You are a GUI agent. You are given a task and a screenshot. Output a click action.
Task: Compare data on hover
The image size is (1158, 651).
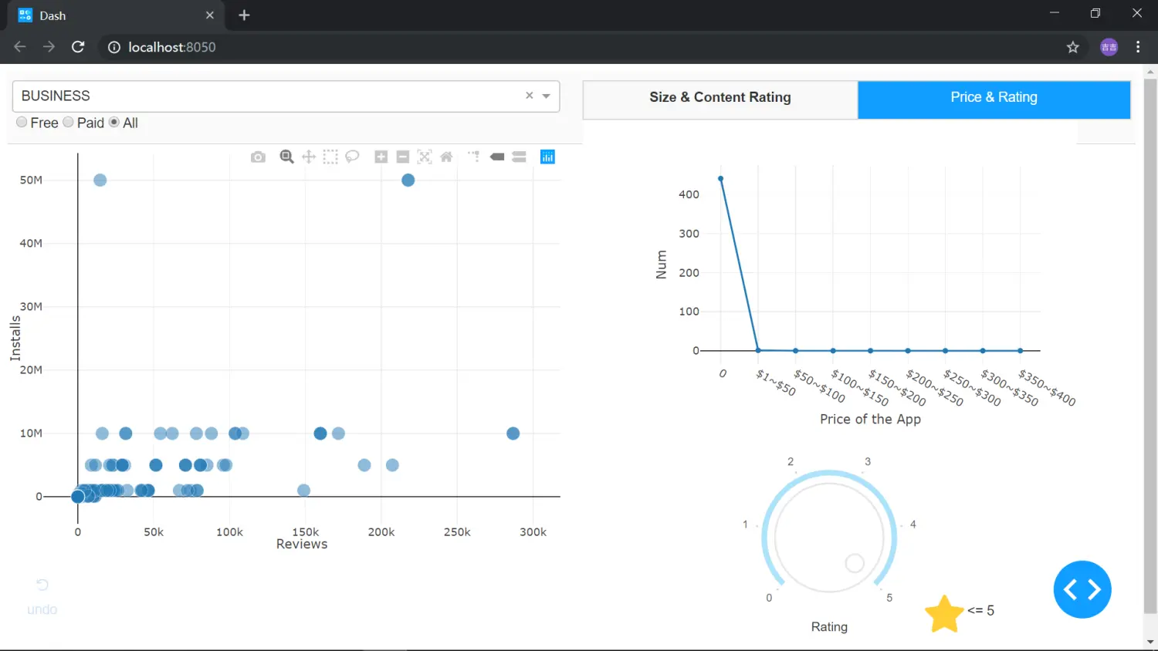click(x=519, y=157)
